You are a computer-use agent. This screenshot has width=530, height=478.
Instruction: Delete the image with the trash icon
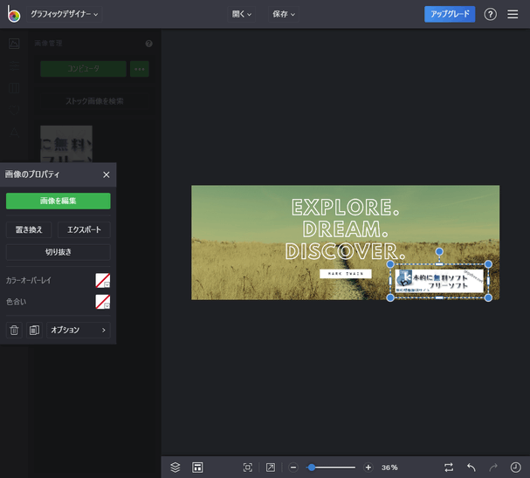pos(14,330)
